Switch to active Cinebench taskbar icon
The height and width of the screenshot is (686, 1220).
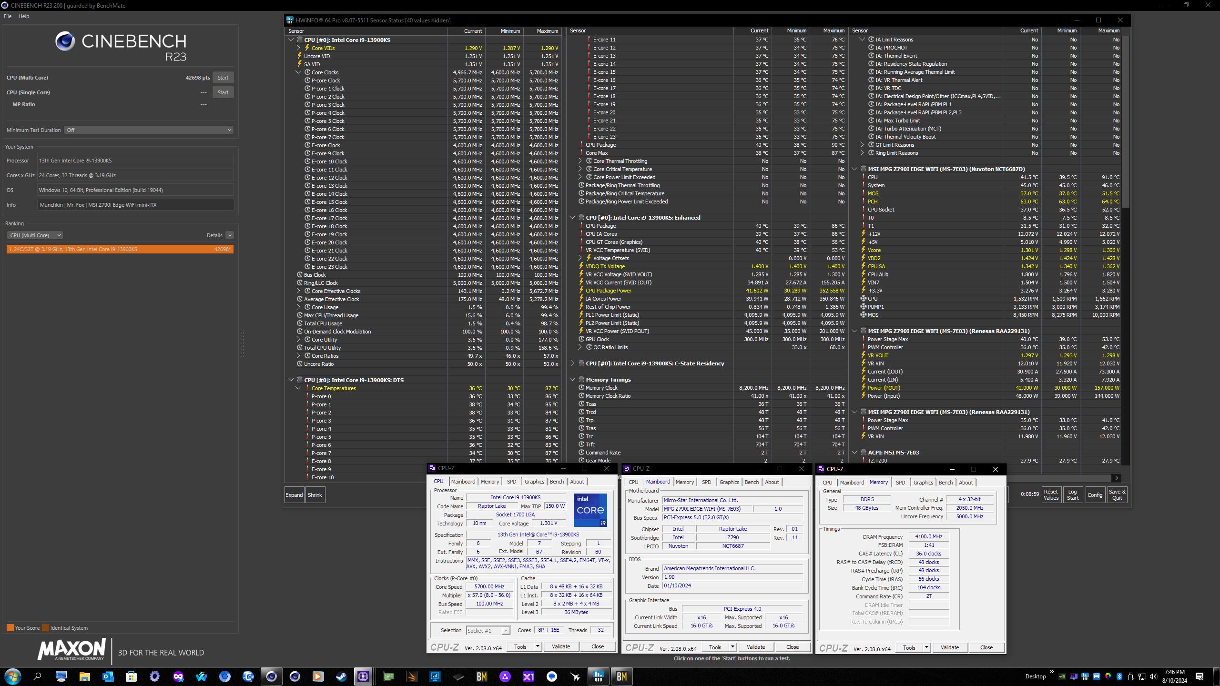(271, 676)
